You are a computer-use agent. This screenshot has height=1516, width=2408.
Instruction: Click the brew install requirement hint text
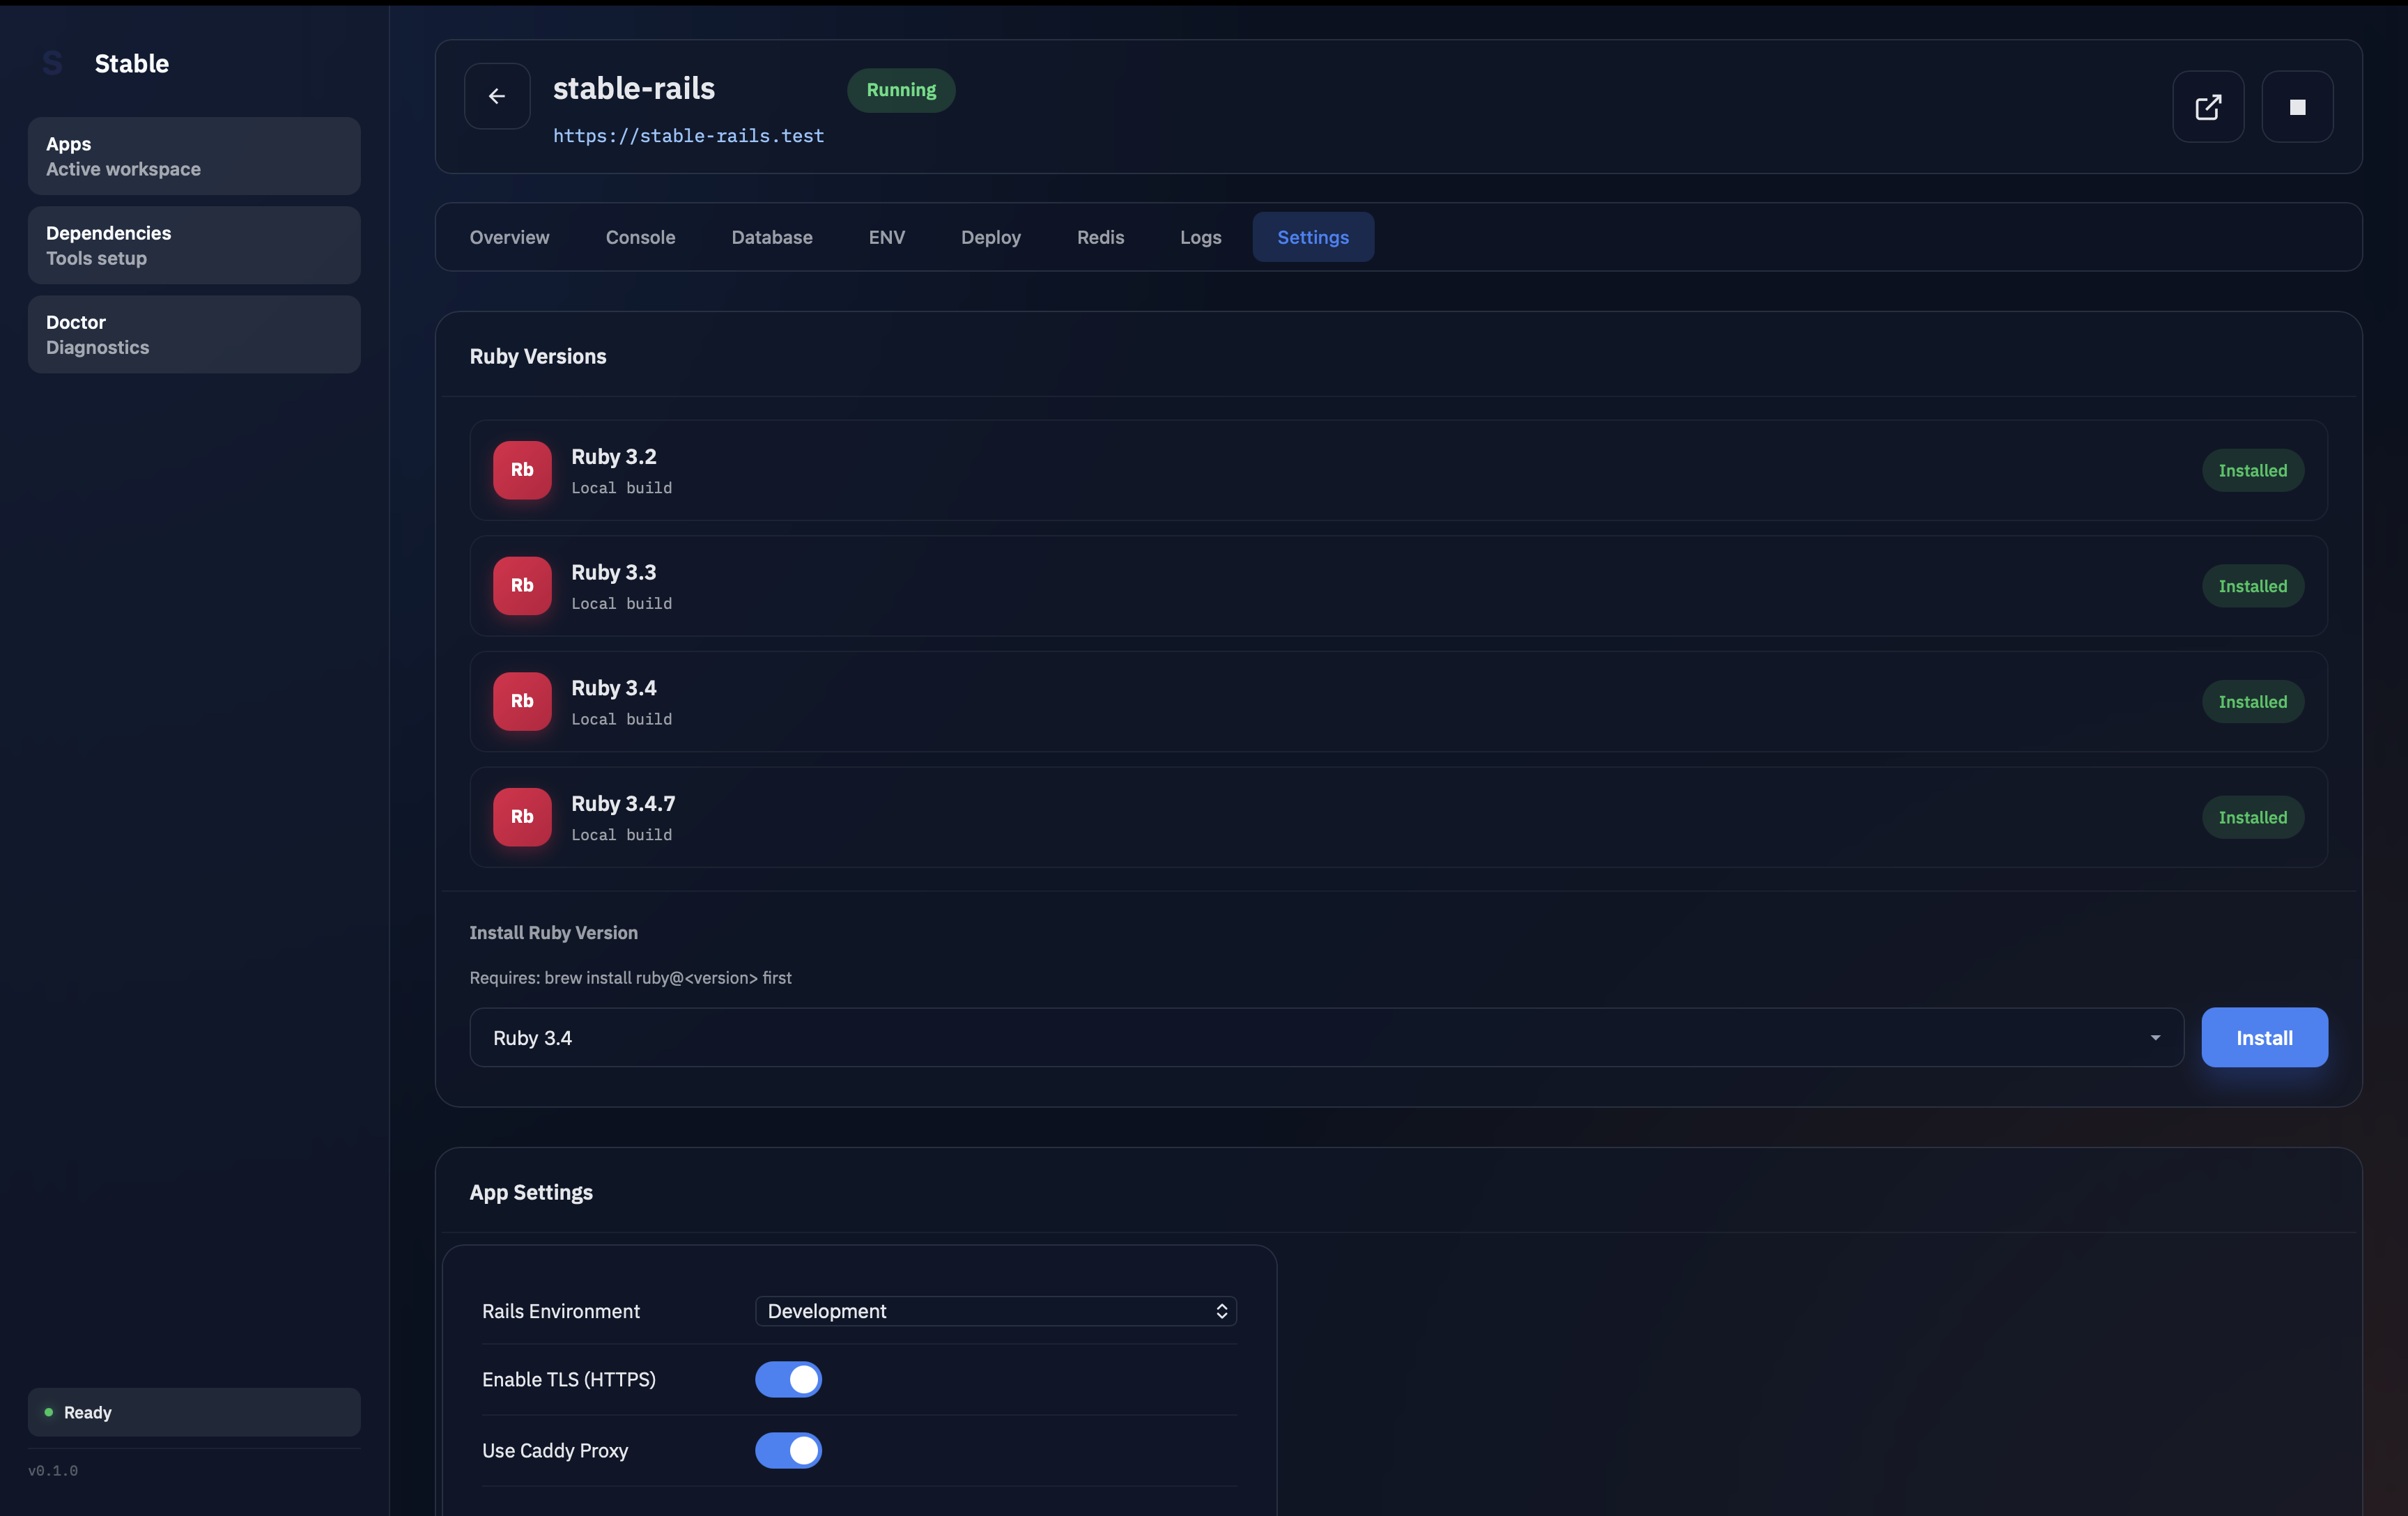click(631, 978)
